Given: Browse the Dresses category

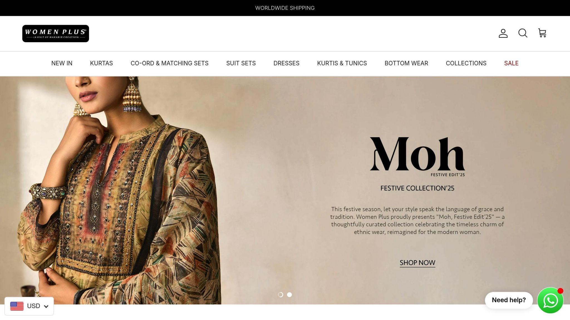Looking at the screenshot, I should (286, 63).
